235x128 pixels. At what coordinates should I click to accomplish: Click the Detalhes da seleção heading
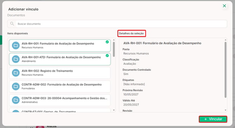132,33
